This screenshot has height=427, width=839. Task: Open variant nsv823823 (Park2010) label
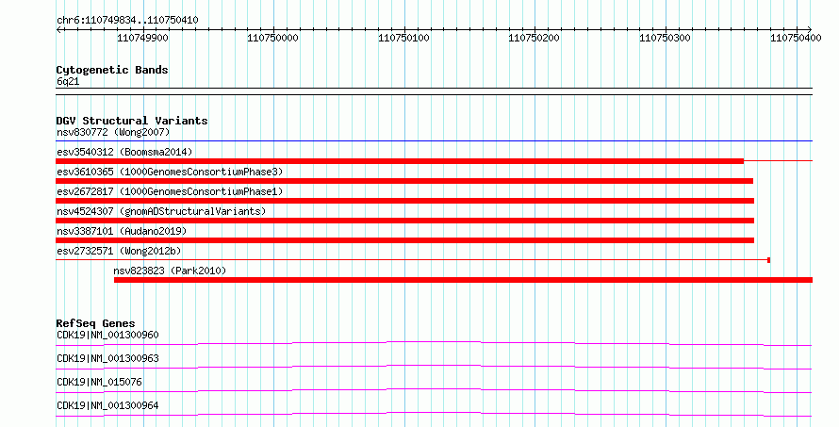170,271
